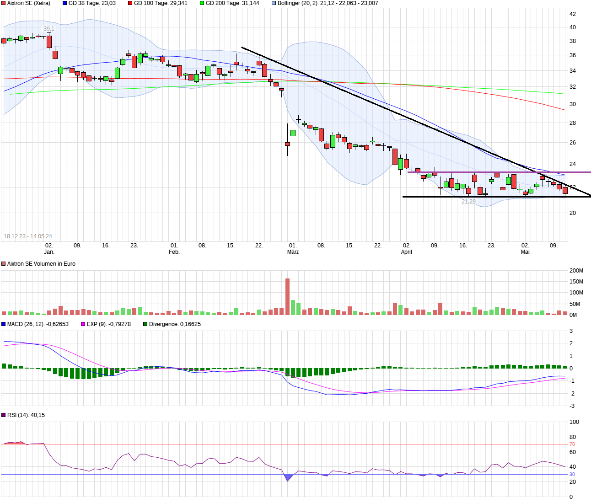
Task: Click the 'Aixtron SE (Xetra)' title text
Action: pyautogui.click(x=29, y=3)
